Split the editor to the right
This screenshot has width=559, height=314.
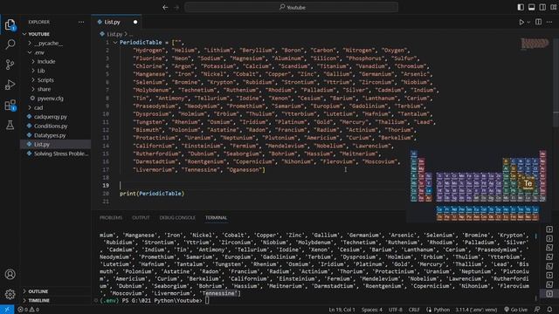538,22
